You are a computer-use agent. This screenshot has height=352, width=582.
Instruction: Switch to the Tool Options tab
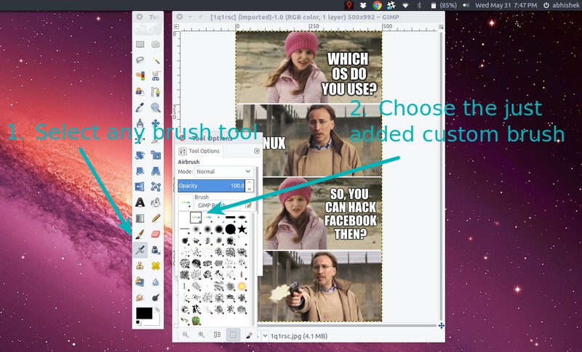[x=199, y=151]
